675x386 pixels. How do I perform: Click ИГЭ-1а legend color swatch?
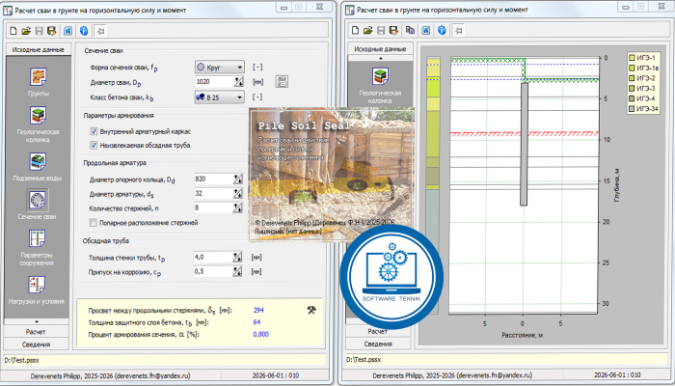[x=631, y=68]
